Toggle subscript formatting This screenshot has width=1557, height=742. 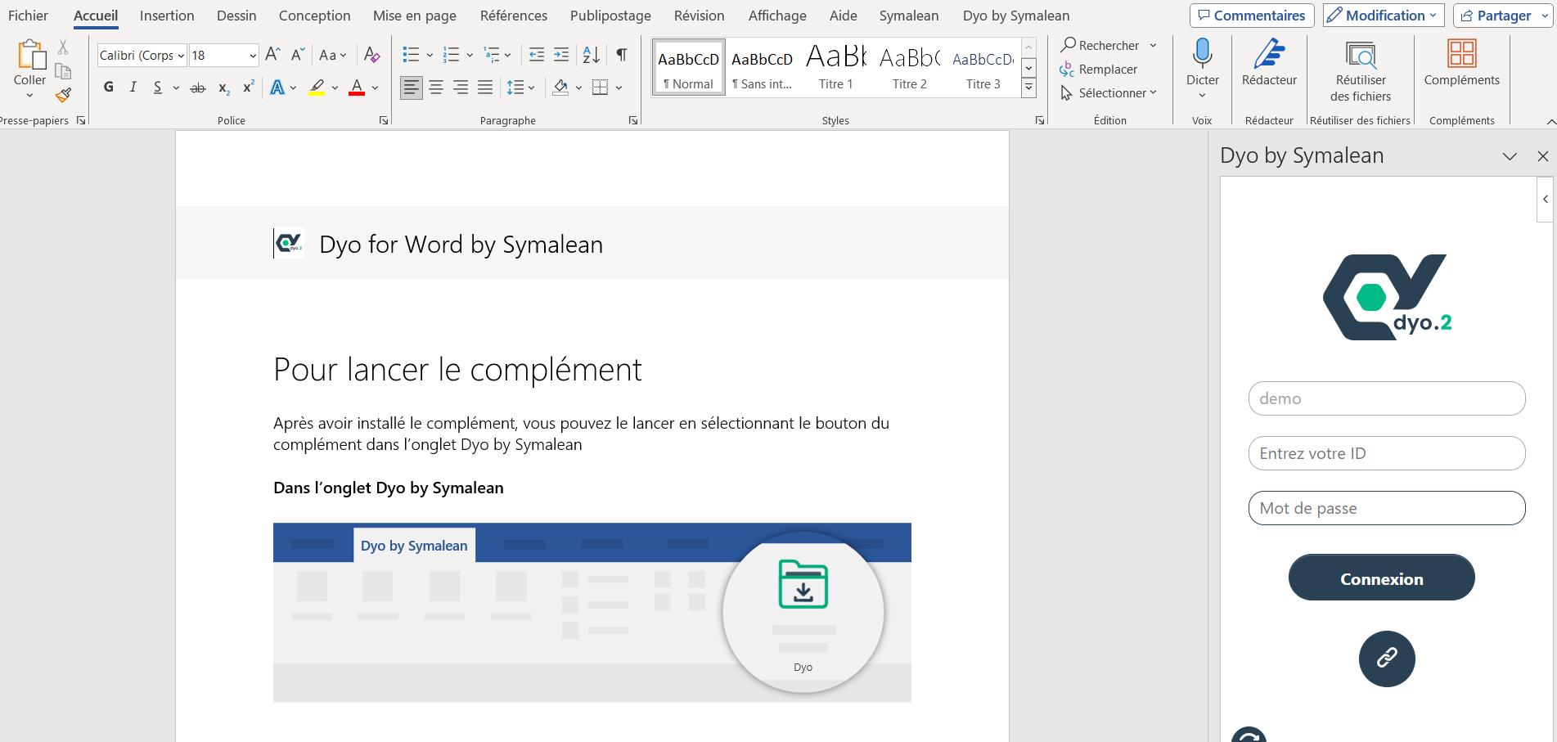coord(223,88)
